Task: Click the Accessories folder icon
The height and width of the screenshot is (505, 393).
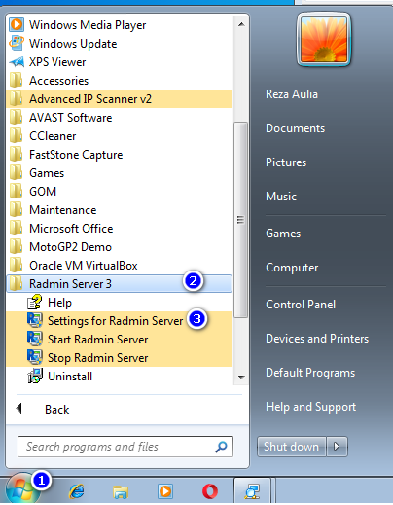Action: coord(16,80)
